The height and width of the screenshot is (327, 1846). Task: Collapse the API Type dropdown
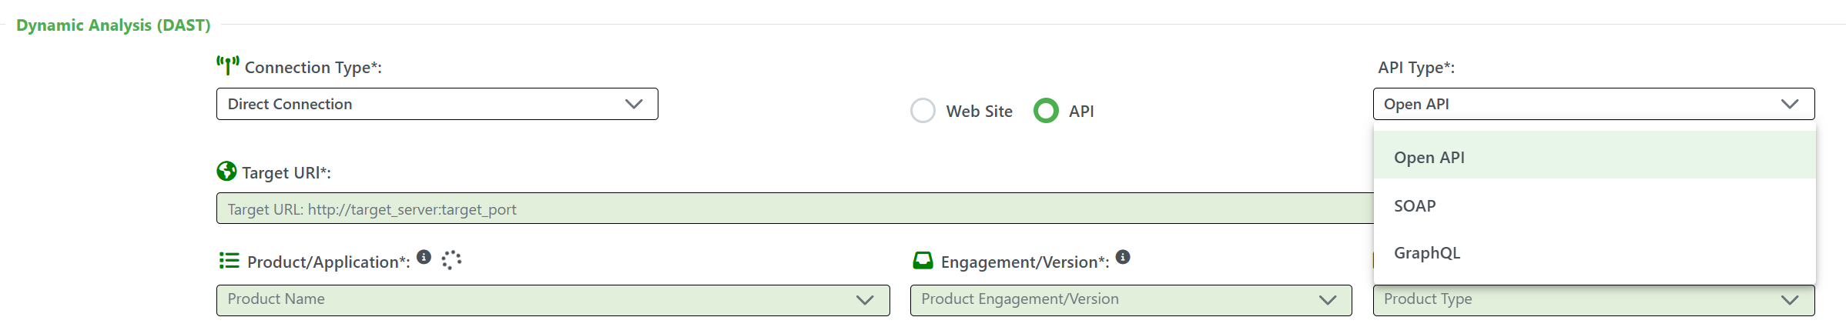pos(1593,104)
